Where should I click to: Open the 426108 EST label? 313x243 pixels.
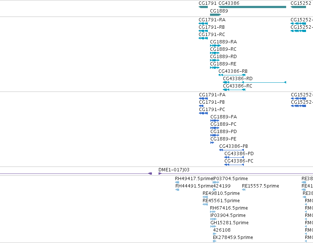(x=222, y=231)
